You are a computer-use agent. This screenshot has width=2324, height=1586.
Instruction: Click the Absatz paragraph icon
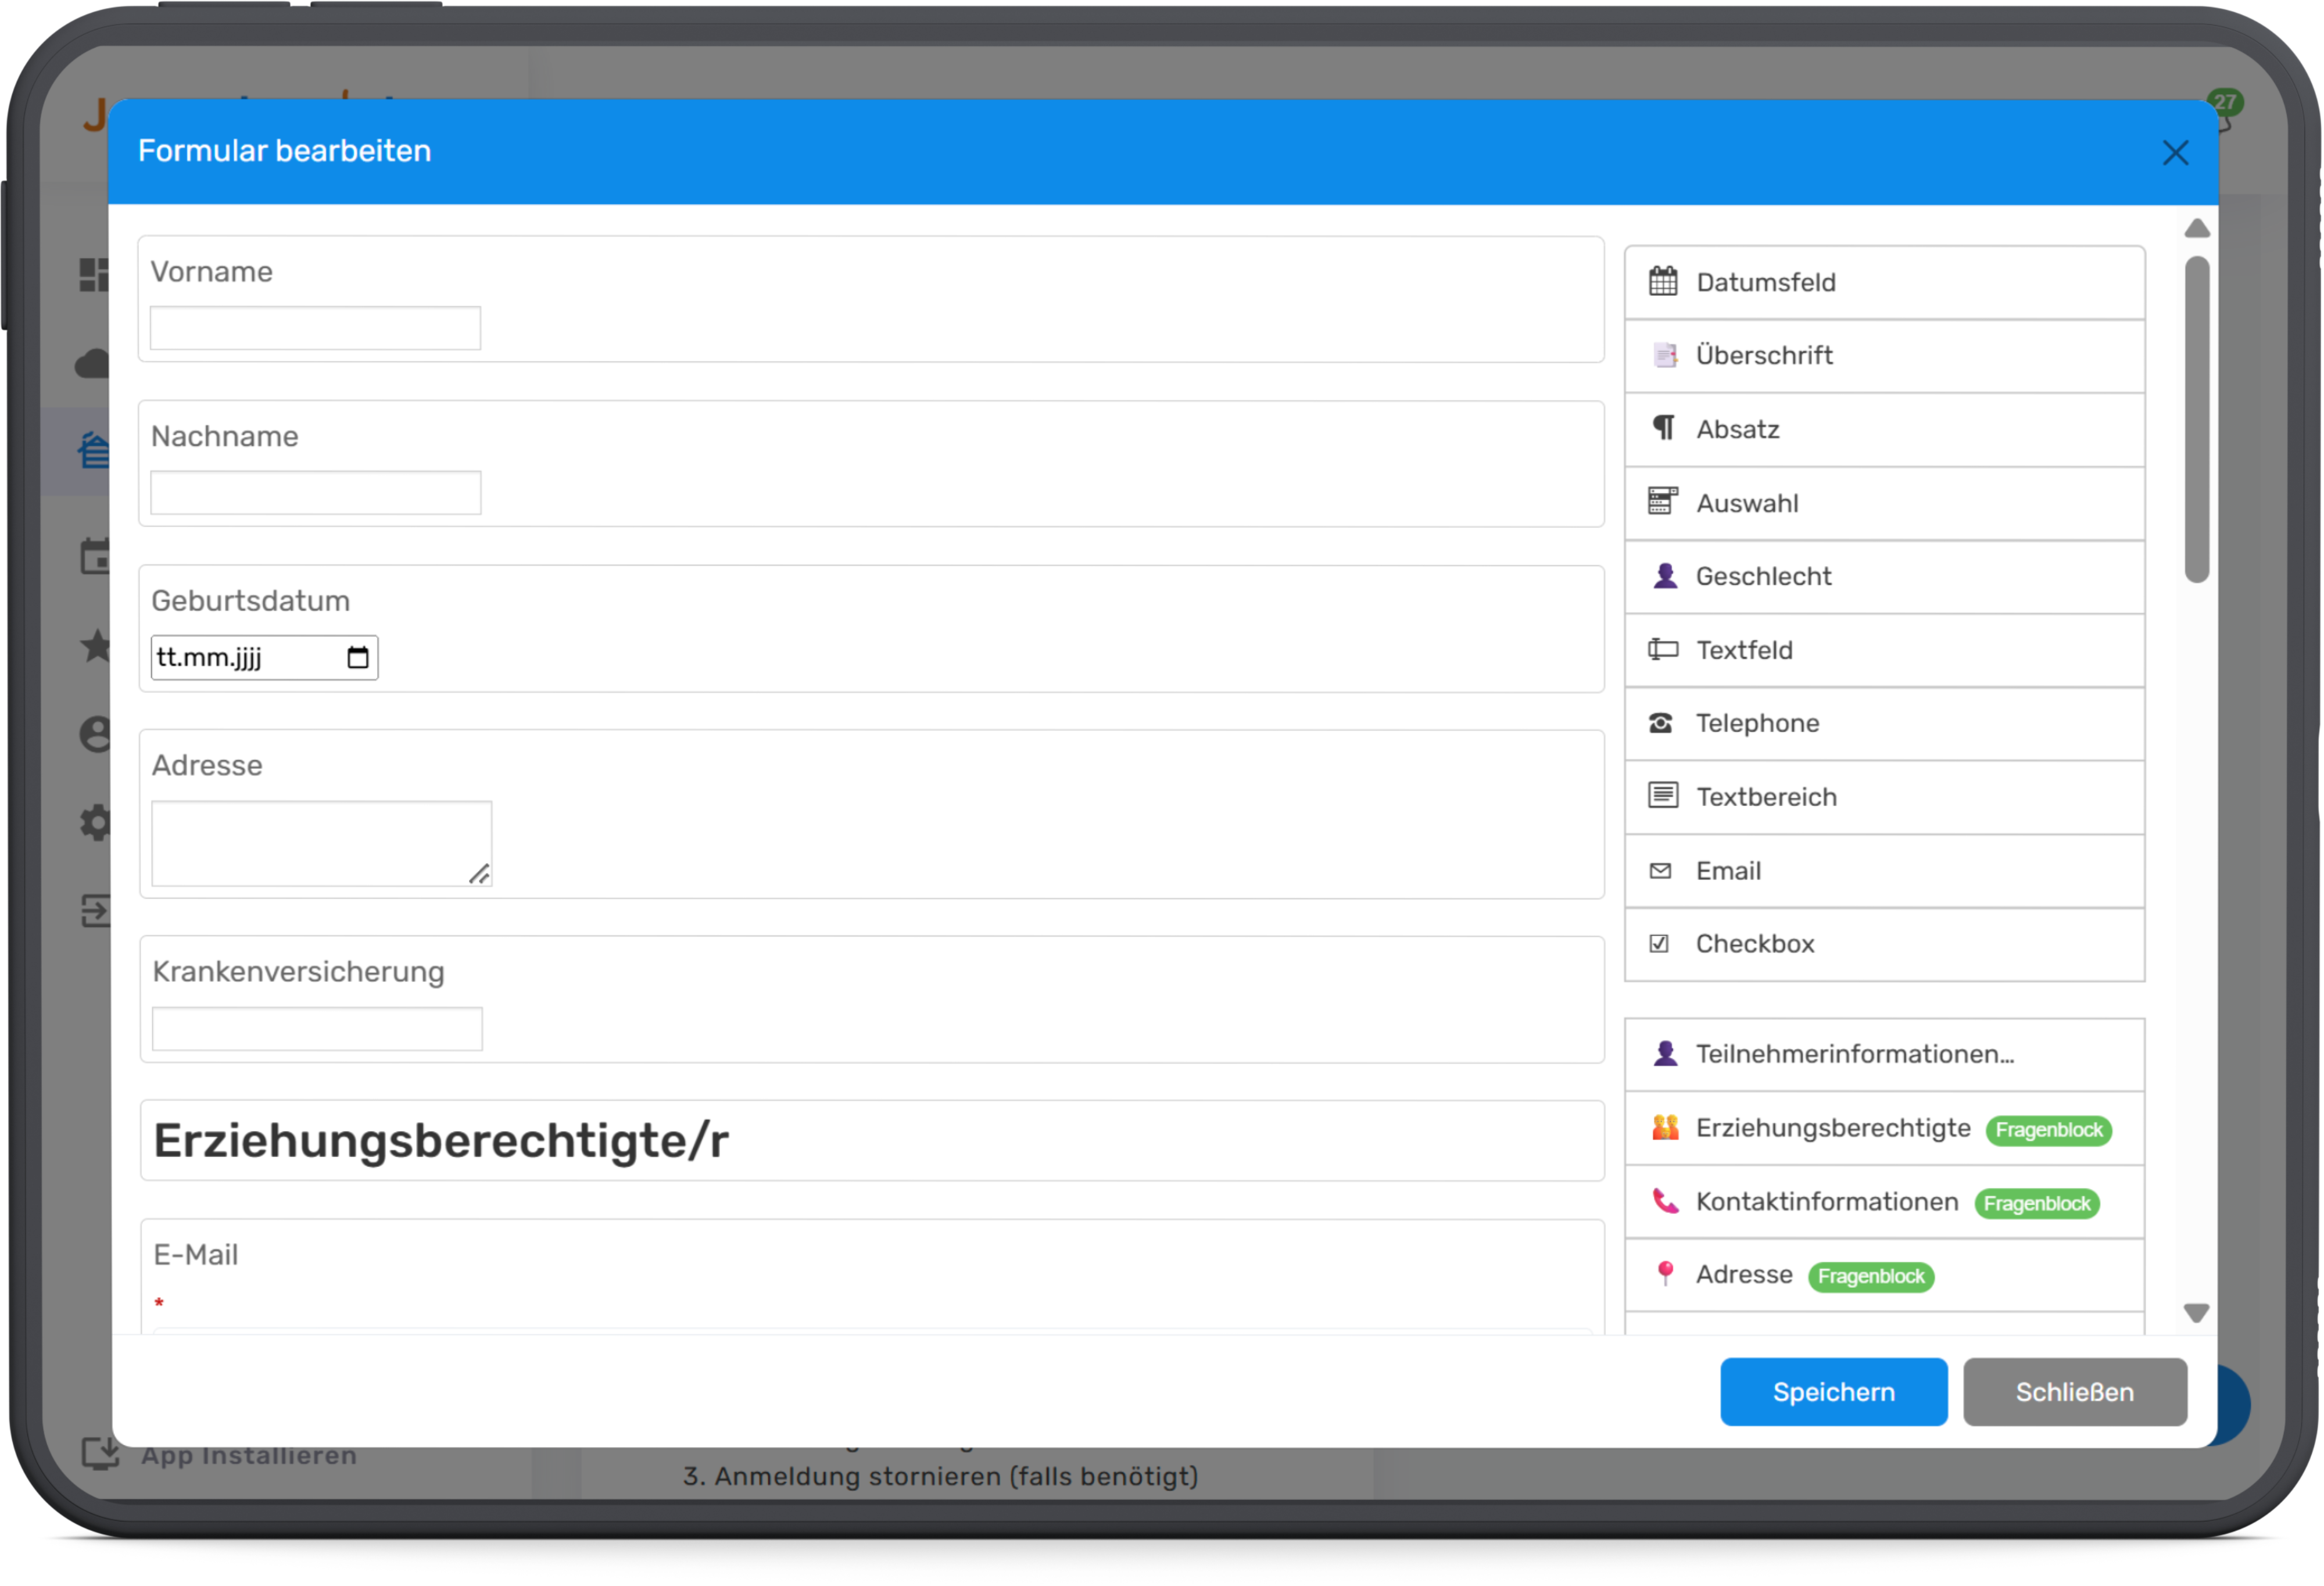click(x=1663, y=428)
